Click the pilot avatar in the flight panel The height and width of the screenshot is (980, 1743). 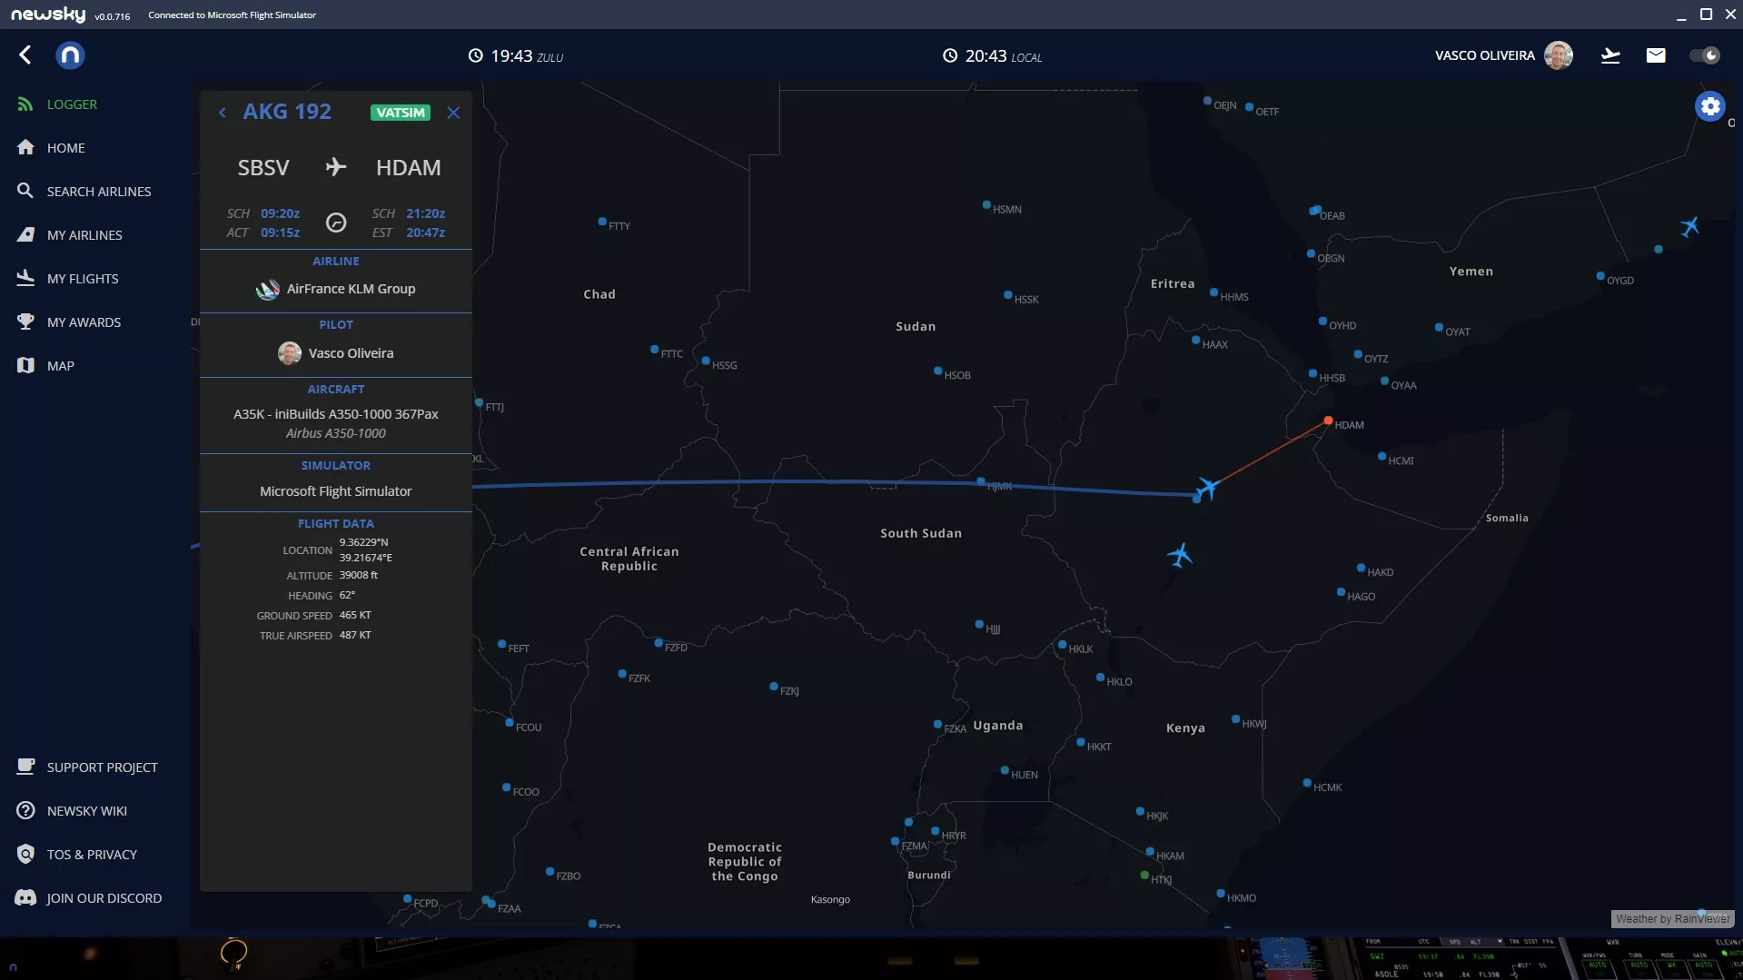[x=290, y=353]
